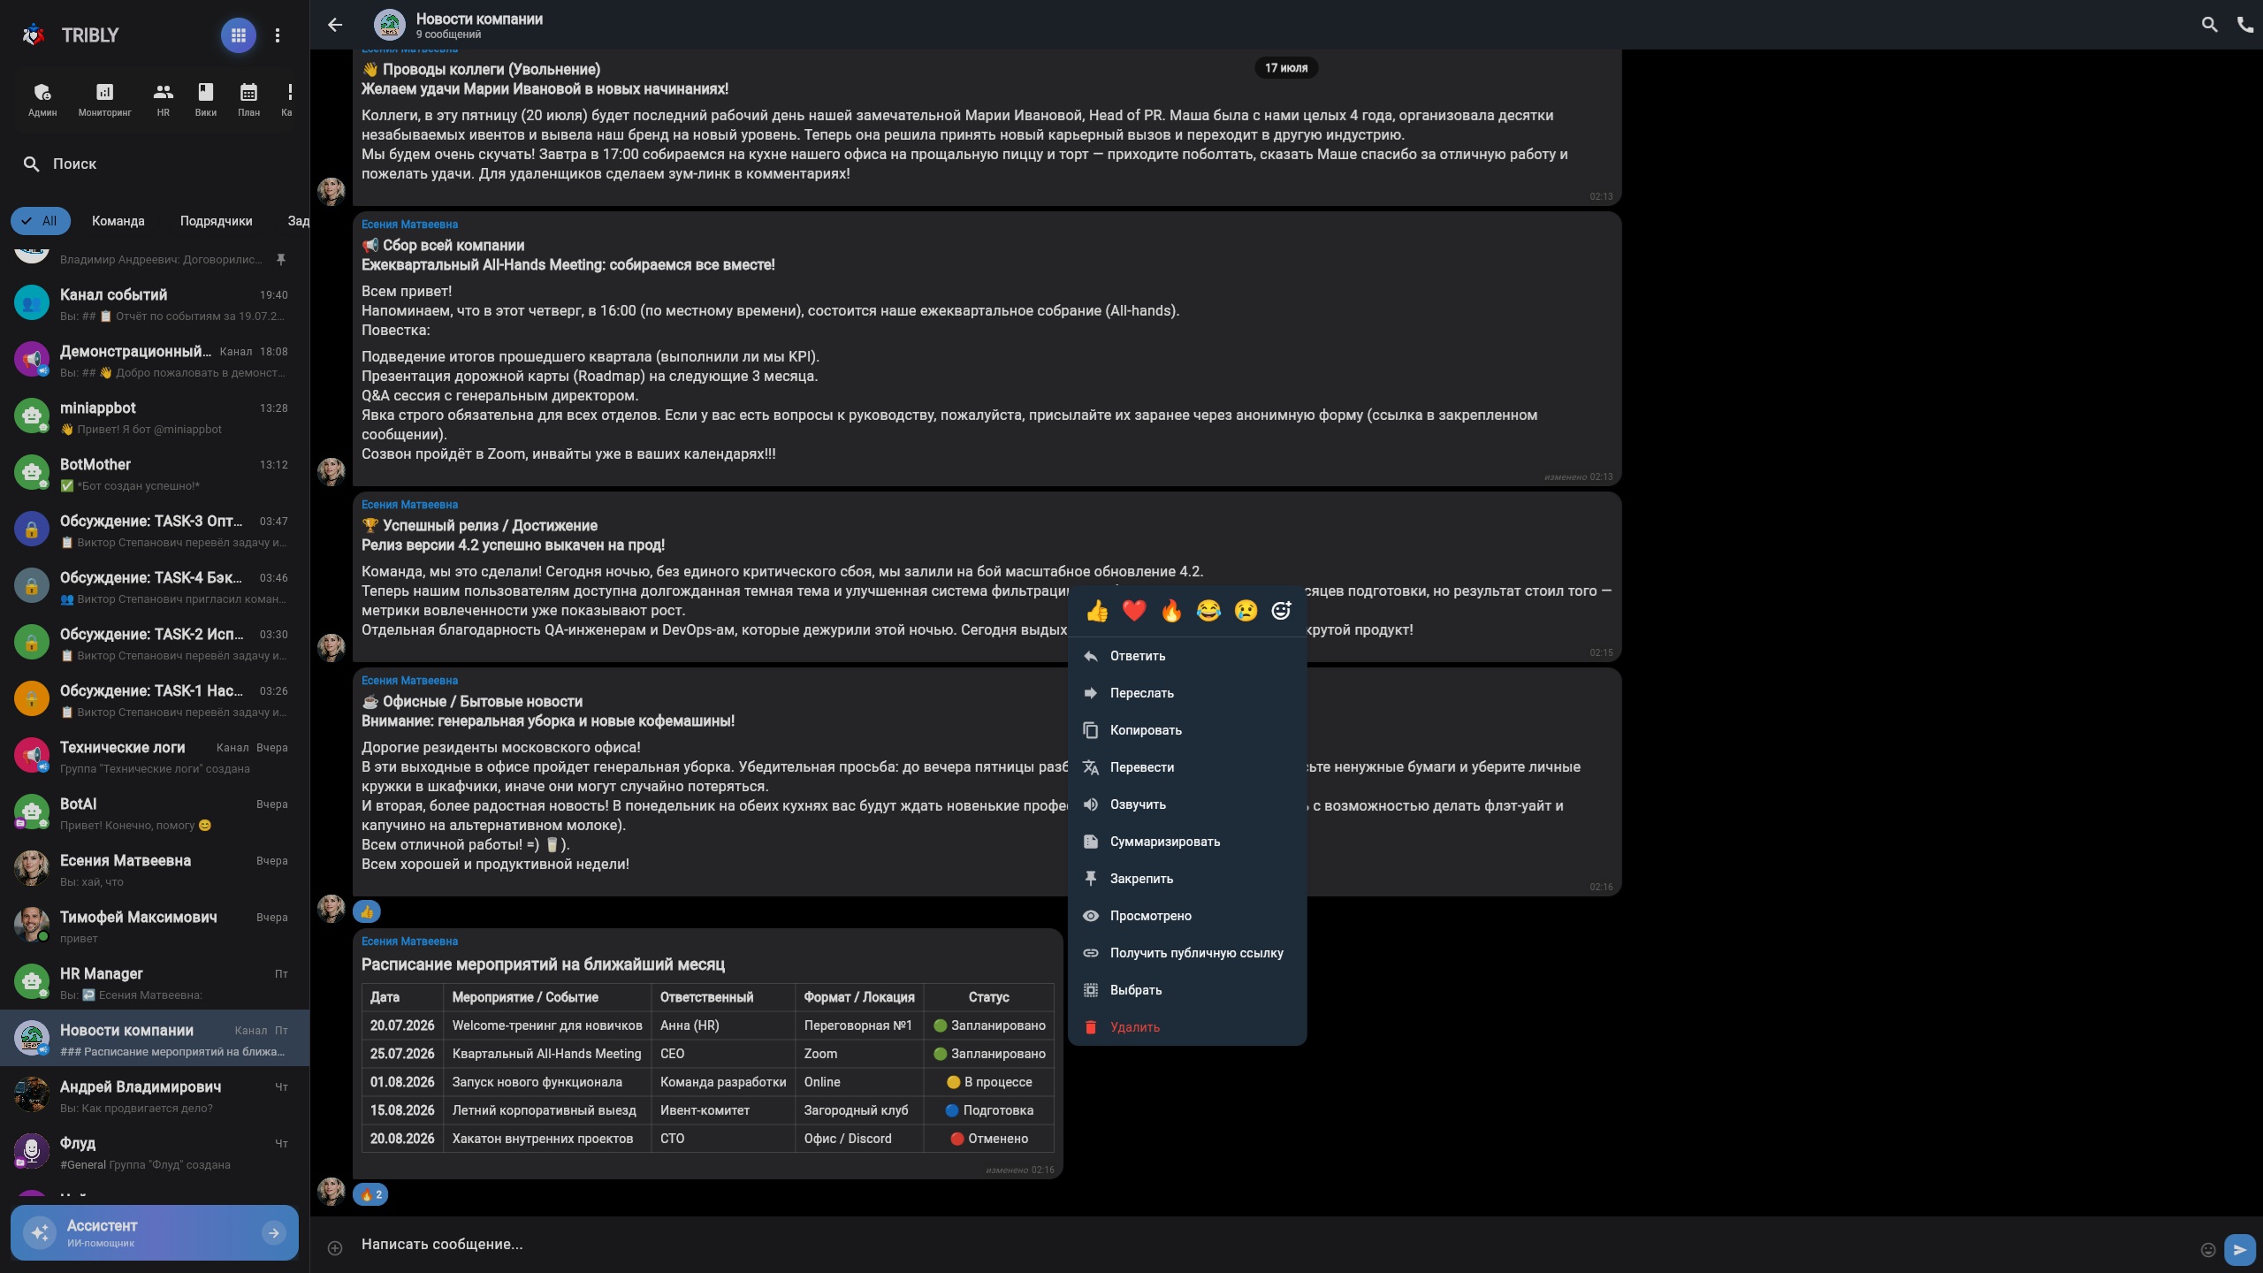Open the Вики section icon
This screenshot has width=2263, height=1273.
[206, 99]
